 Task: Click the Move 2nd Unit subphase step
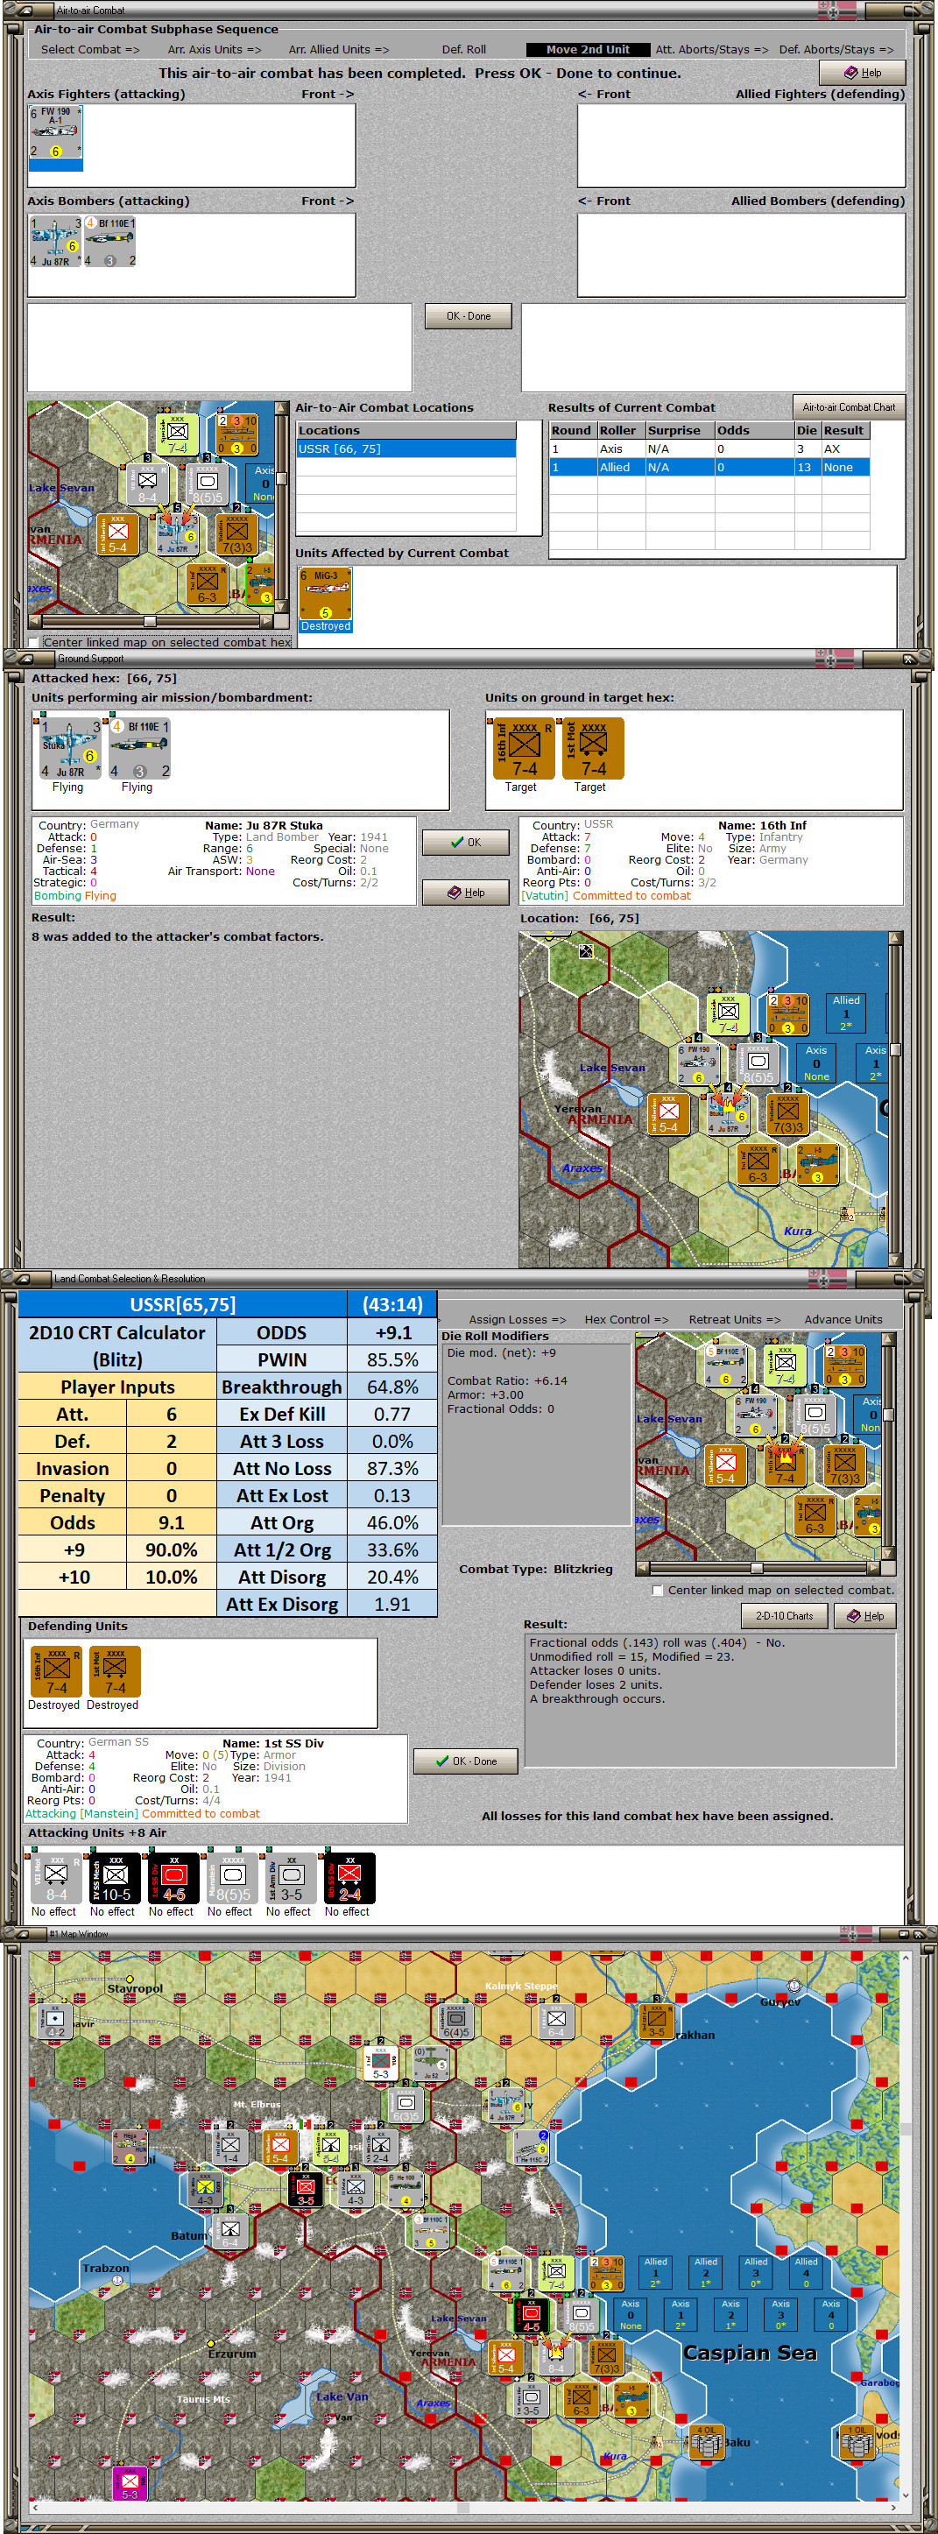[x=588, y=49]
